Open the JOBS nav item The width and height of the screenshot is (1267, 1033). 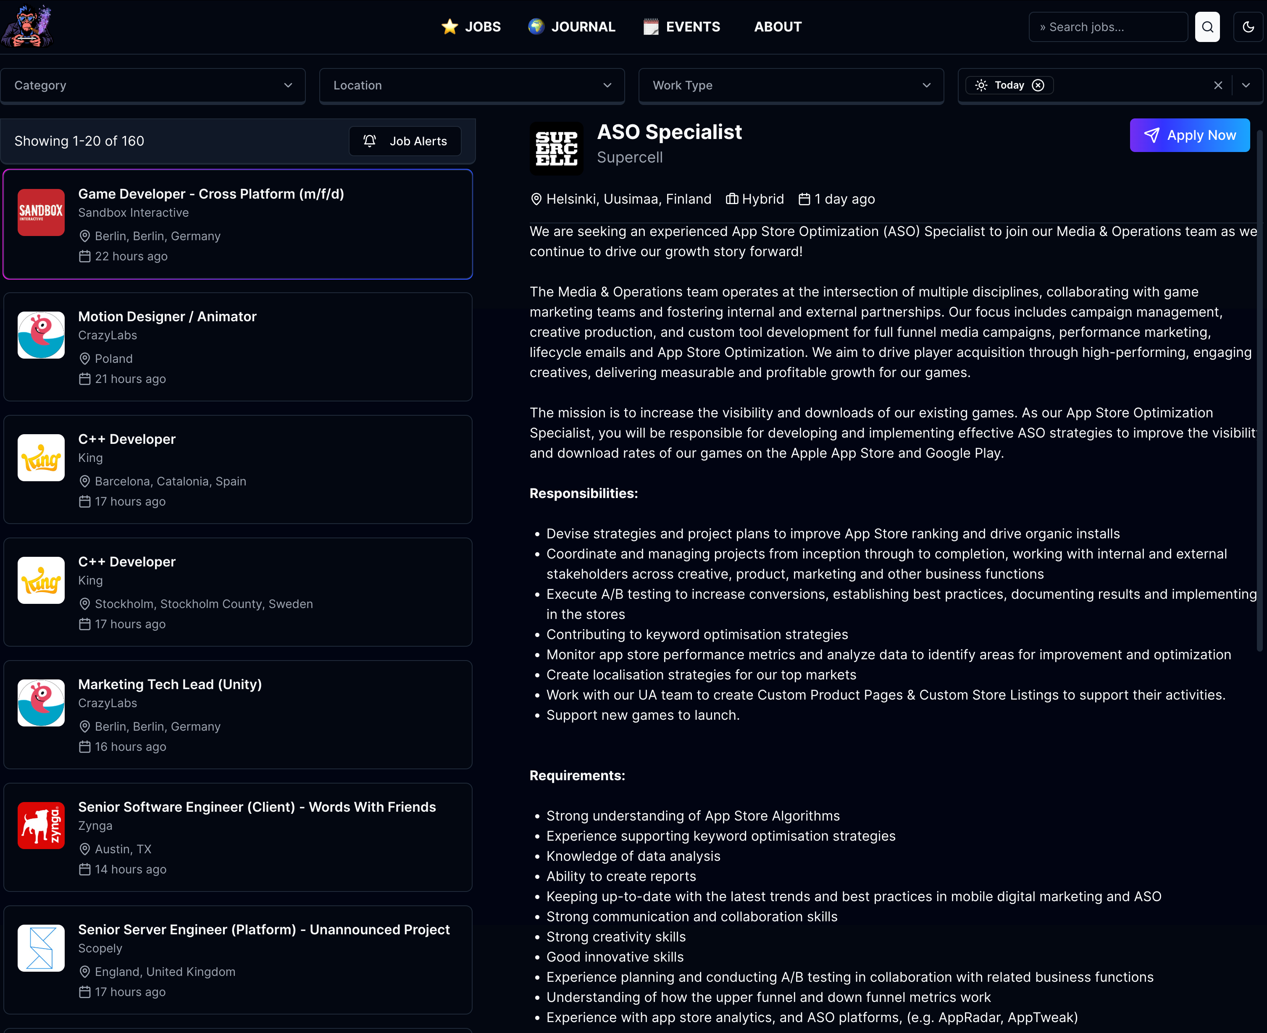(x=471, y=27)
